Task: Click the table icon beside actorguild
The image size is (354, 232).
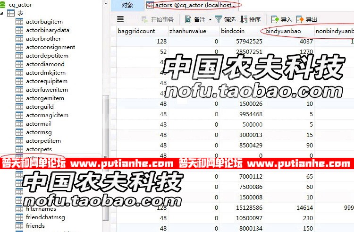Action: 19,107
